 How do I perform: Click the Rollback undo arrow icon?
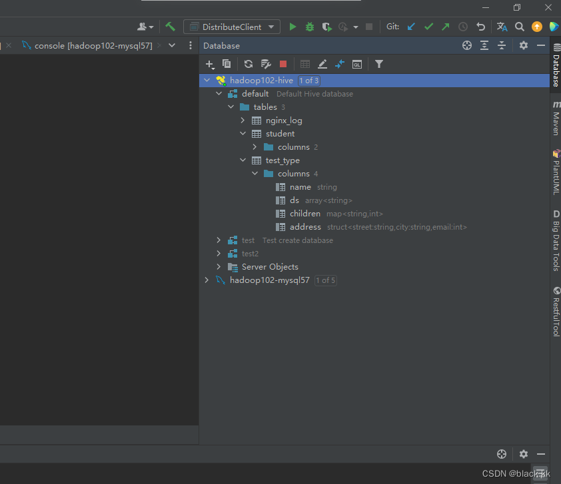pos(480,27)
